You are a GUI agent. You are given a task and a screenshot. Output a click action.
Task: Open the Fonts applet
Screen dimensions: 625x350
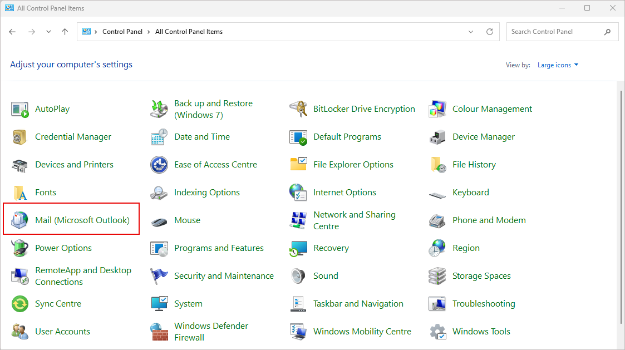[46, 192]
